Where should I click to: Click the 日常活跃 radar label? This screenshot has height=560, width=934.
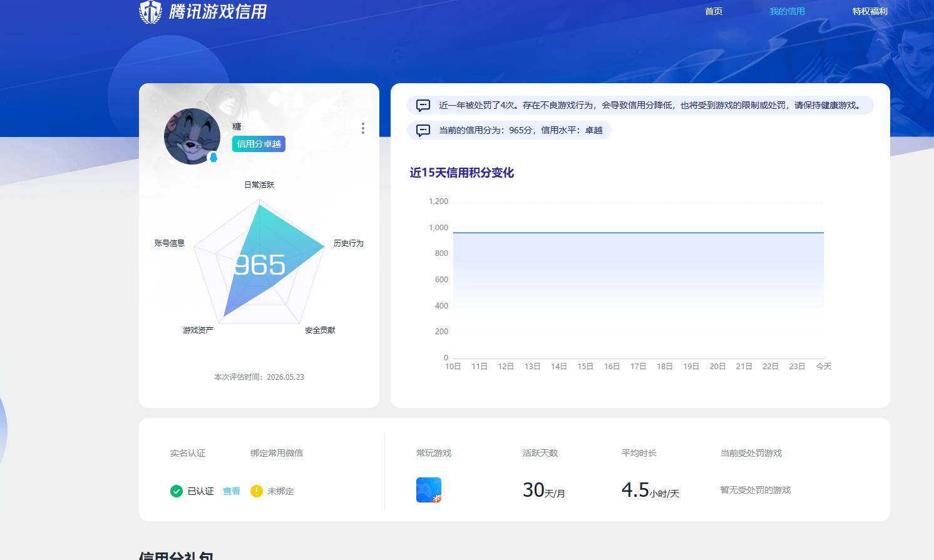[259, 185]
